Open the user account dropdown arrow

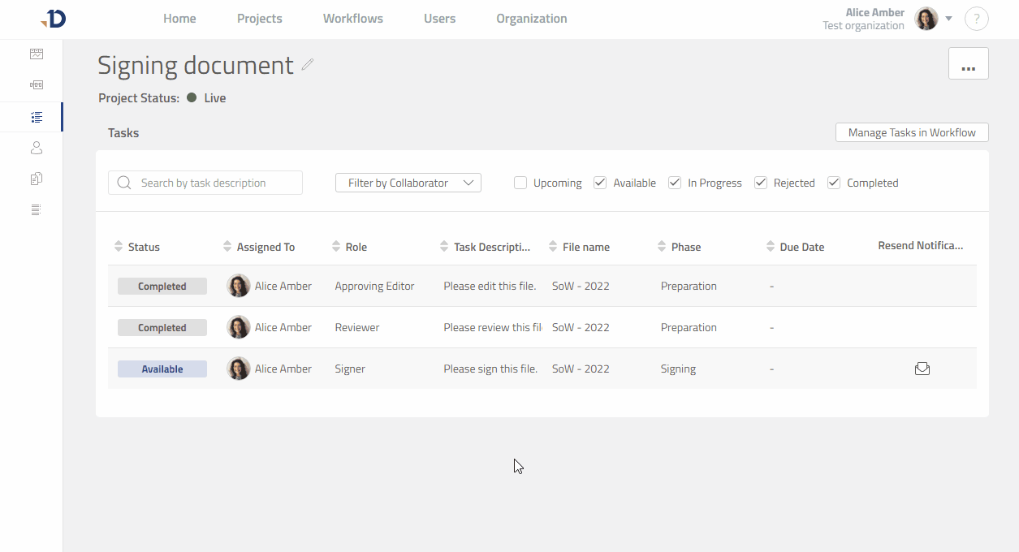tap(948, 18)
